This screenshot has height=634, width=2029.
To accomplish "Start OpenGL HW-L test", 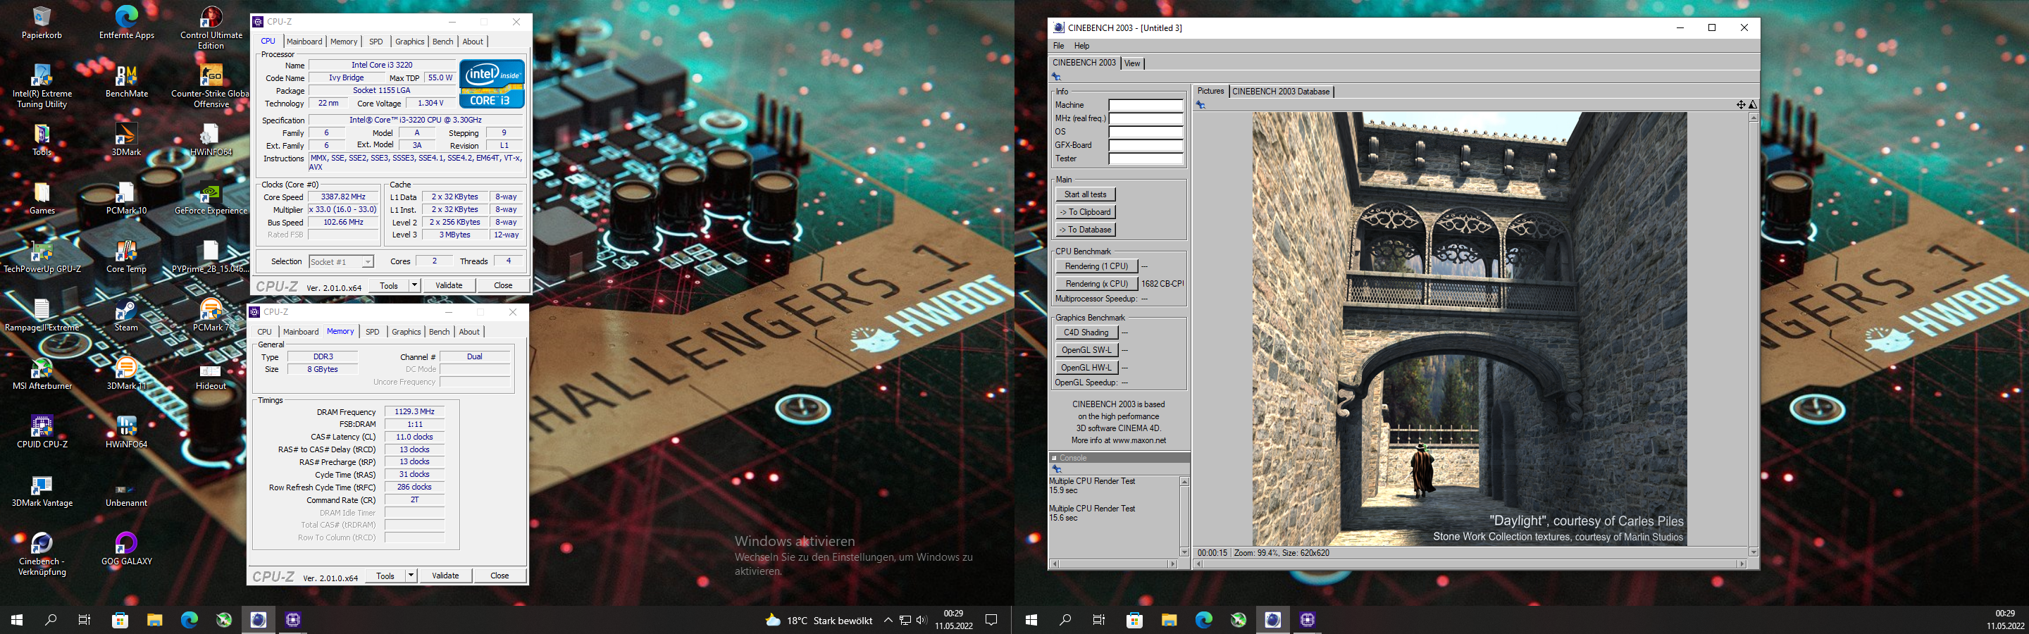I will pyautogui.click(x=1086, y=368).
